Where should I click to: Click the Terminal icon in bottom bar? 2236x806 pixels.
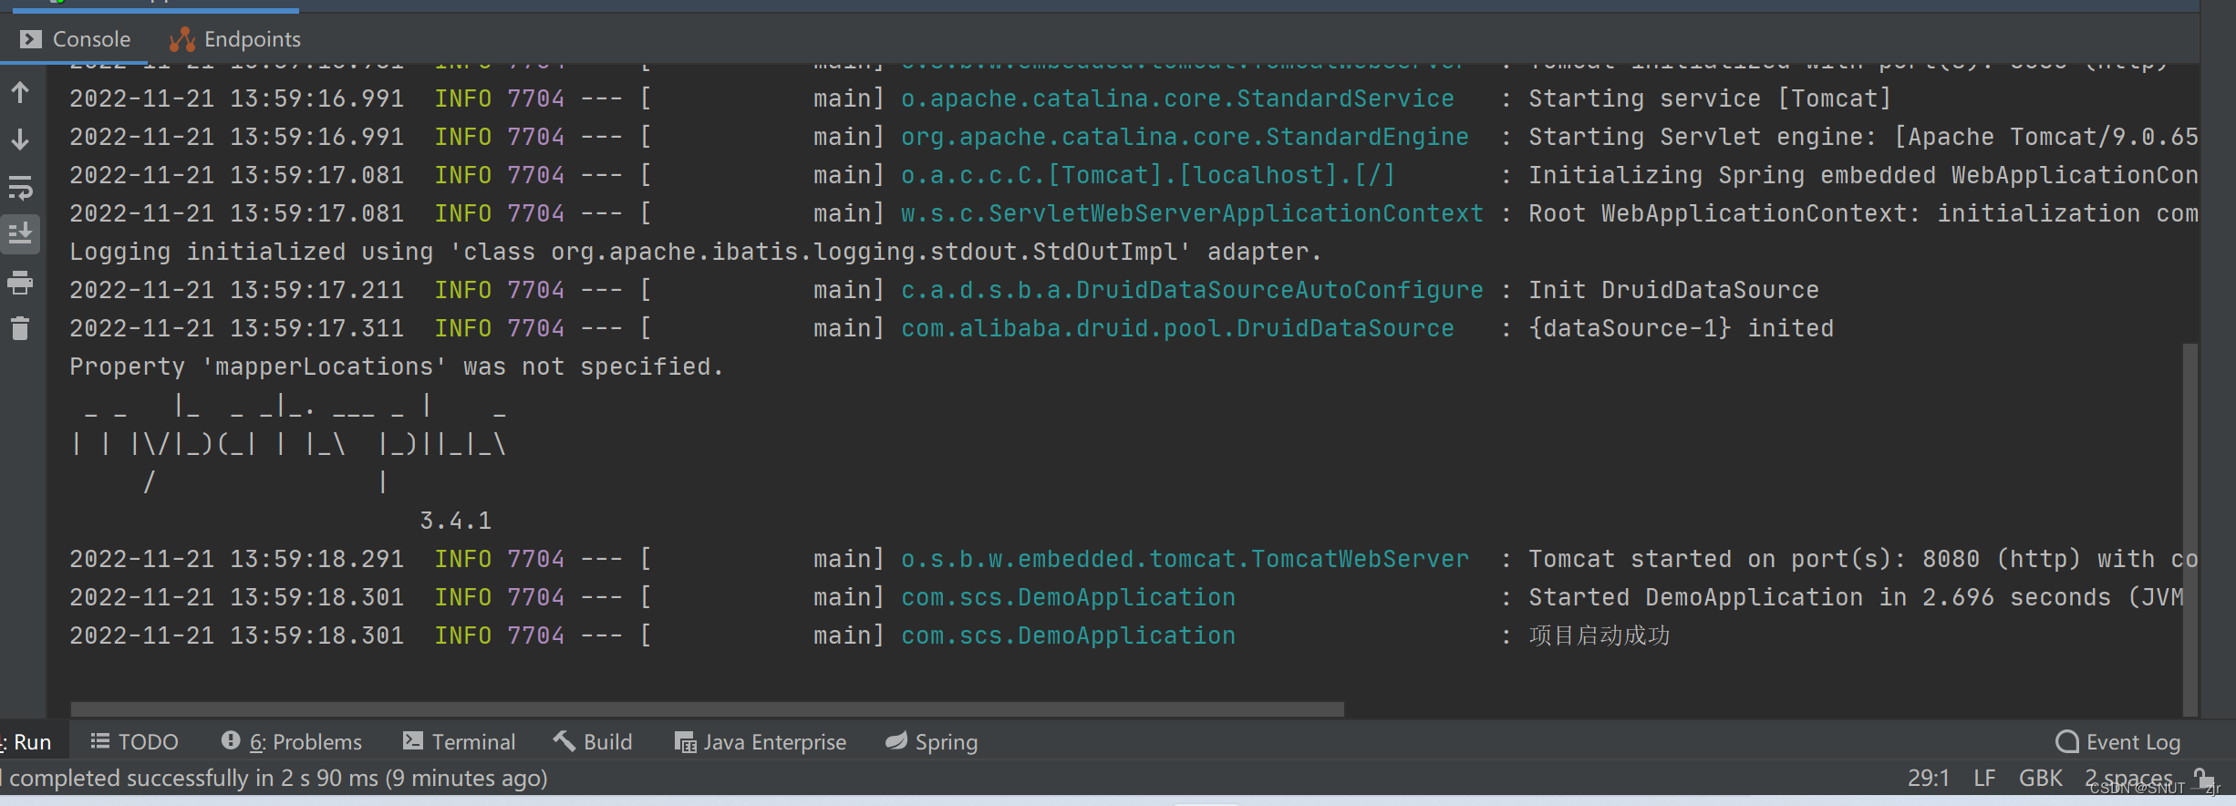coord(413,741)
